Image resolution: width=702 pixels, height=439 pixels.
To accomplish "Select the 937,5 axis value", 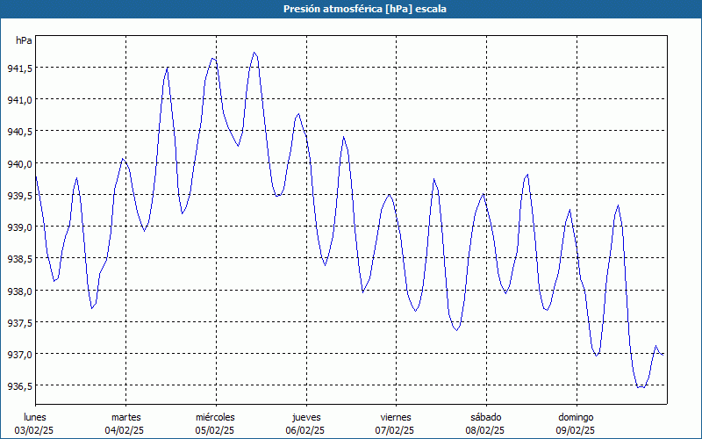I will coord(19,322).
